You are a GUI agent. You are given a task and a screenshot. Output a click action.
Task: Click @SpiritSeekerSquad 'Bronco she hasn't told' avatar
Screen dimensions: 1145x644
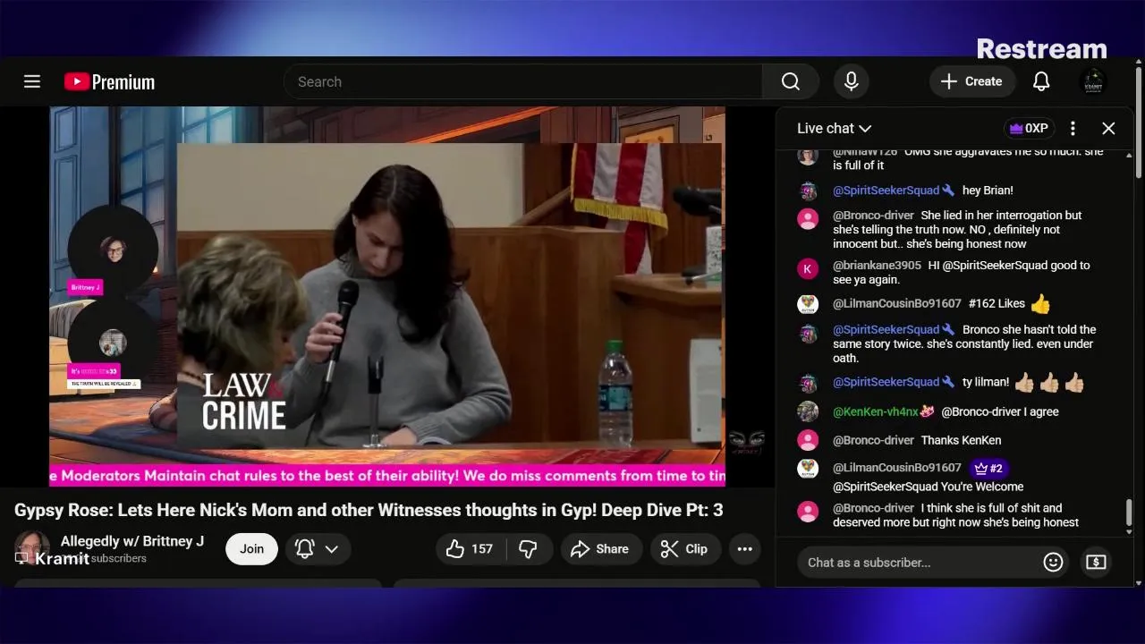point(808,334)
